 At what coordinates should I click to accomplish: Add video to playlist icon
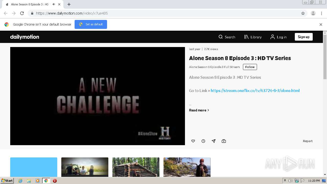[224, 141]
